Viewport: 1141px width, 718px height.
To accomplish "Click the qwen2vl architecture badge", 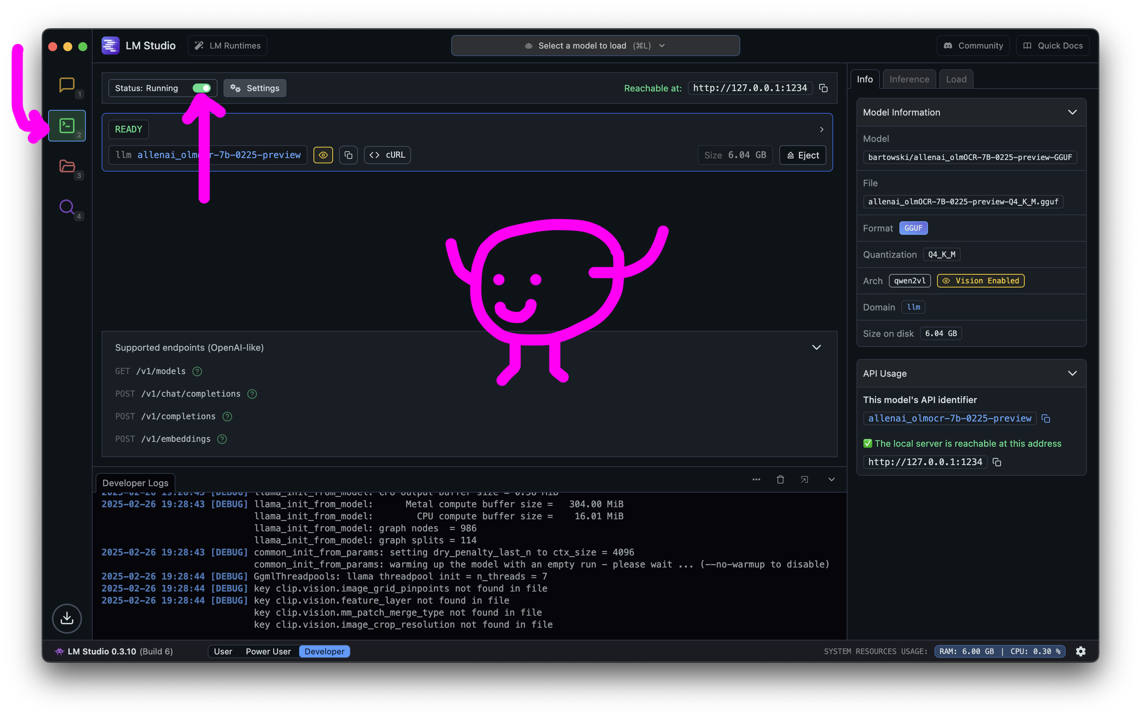I will (x=910, y=281).
